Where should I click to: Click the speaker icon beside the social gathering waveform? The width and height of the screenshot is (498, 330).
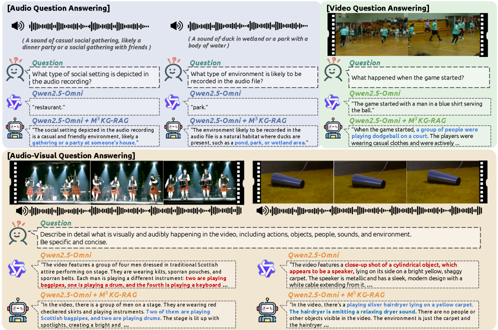click(x=18, y=25)
